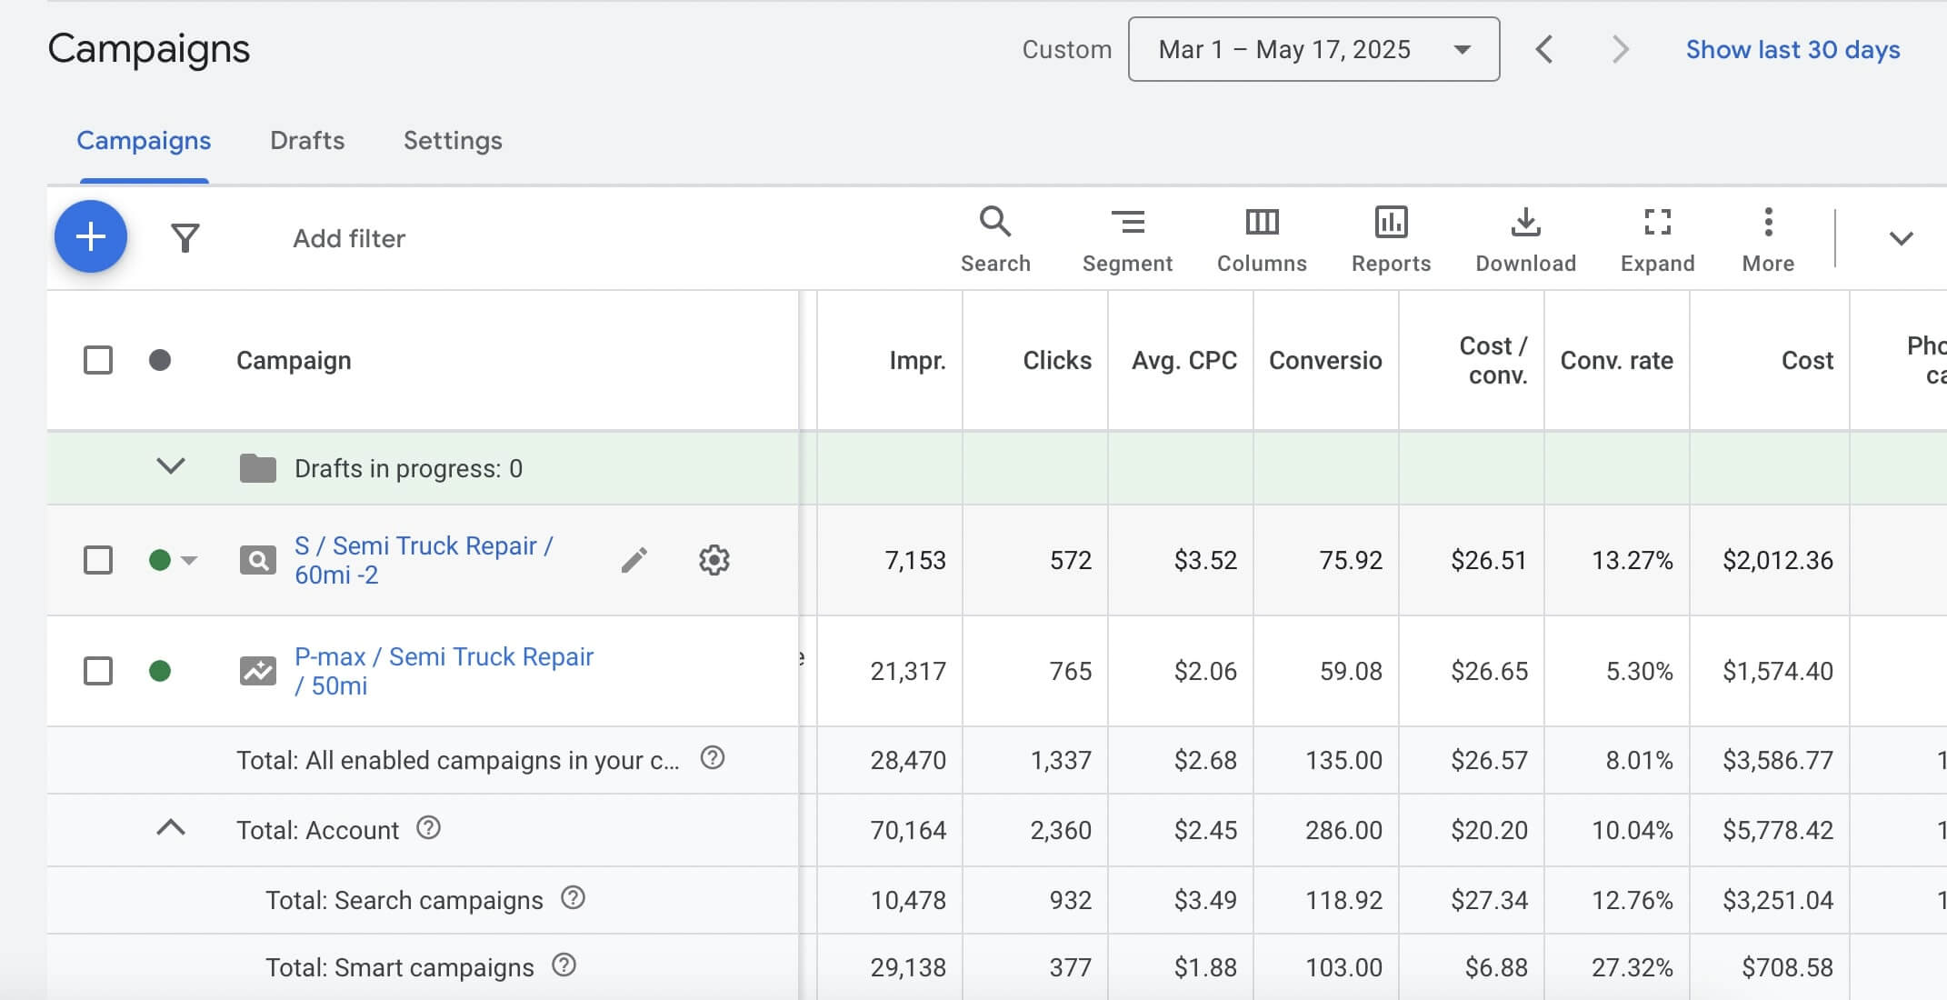Switch to the Settings tab
The image size is (1947, 1000).
pyautogui.click(x=453, y=141)
